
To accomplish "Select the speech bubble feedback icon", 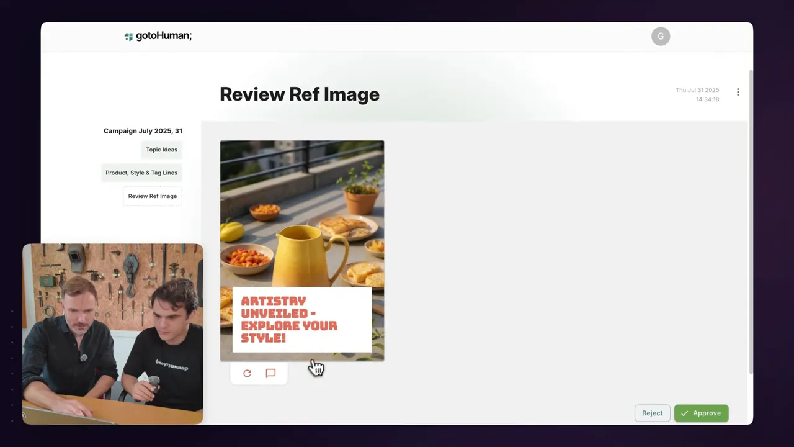I will (x=270, y=373).
